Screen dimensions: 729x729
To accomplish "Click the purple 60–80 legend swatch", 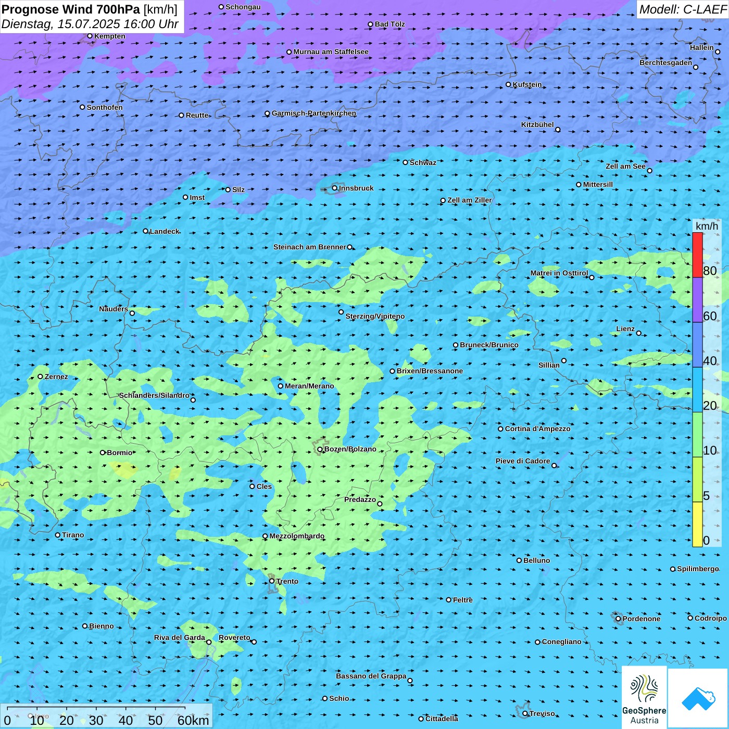I will pos(697,300).
